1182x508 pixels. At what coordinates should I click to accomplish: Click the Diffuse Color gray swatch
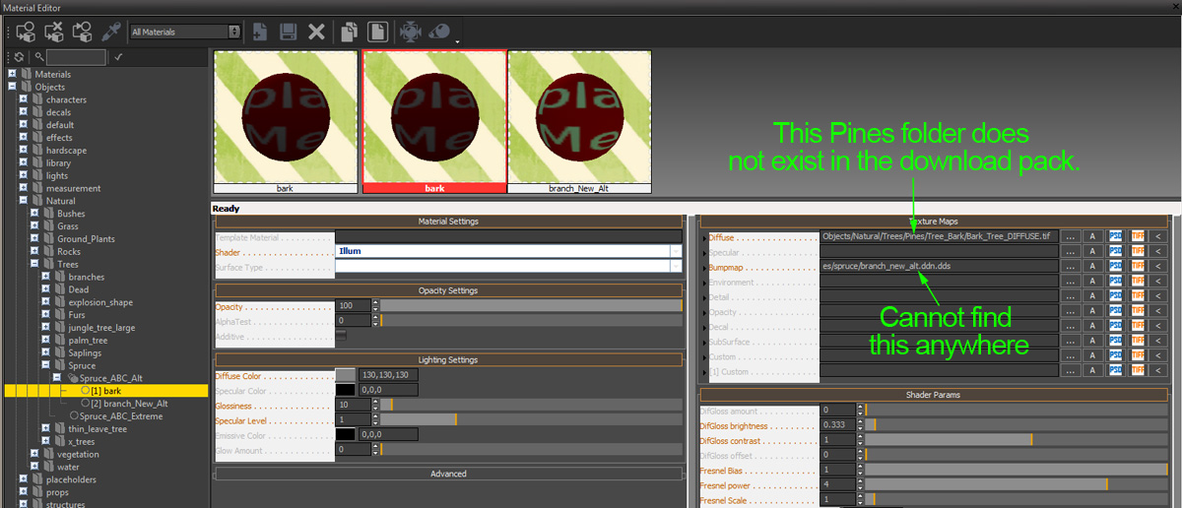click(x=346, y=375)
